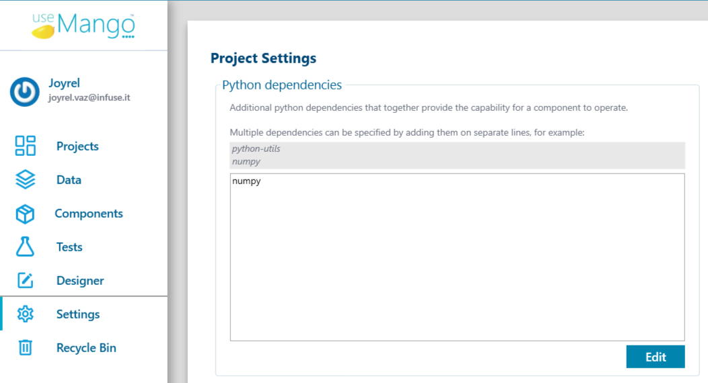Open the Projects menu item
Screen dimensions: 708x383
point(77,146)
